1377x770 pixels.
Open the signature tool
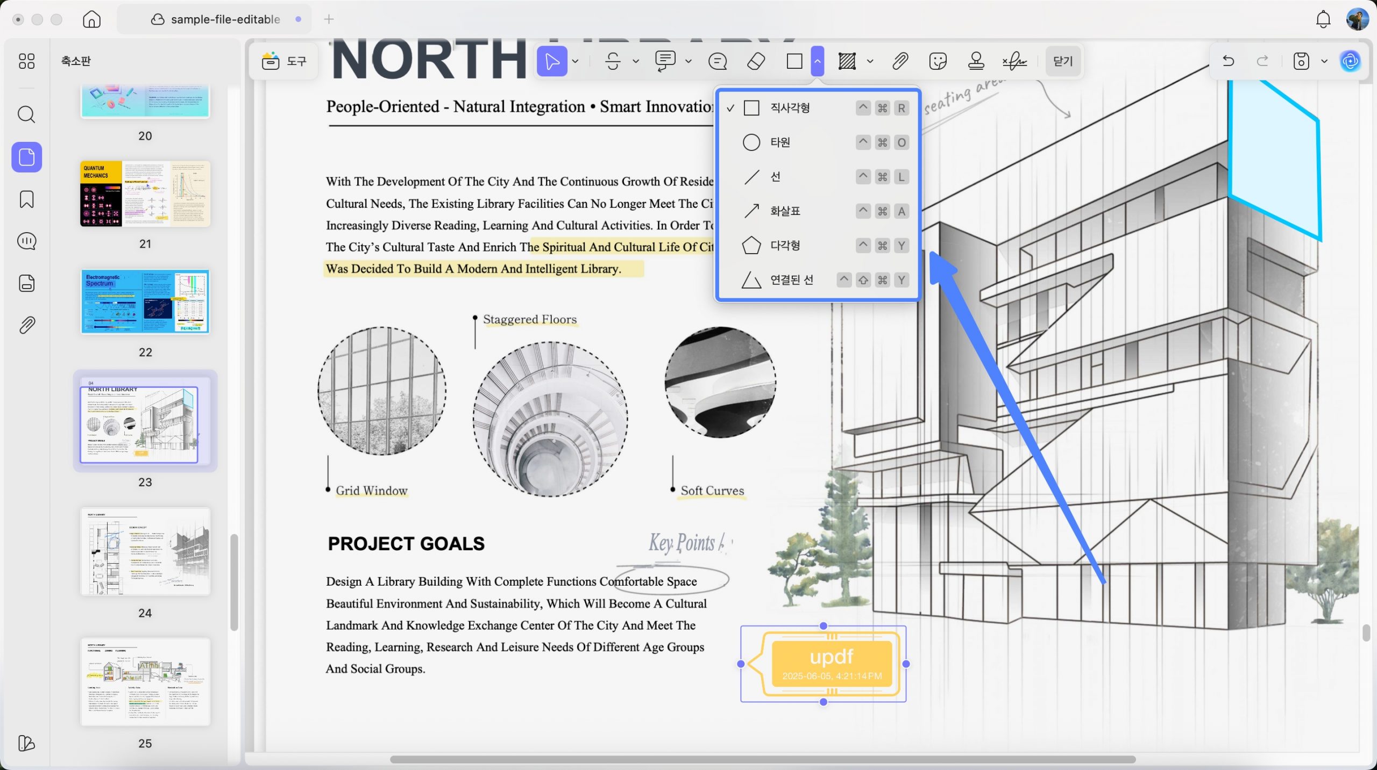pyautogui.click(x=1014, y=61)
